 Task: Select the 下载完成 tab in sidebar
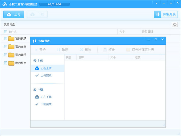coord(47,104)
